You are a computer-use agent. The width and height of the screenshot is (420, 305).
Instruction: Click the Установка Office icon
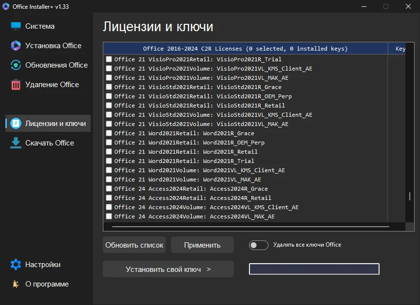click(16, 46)
